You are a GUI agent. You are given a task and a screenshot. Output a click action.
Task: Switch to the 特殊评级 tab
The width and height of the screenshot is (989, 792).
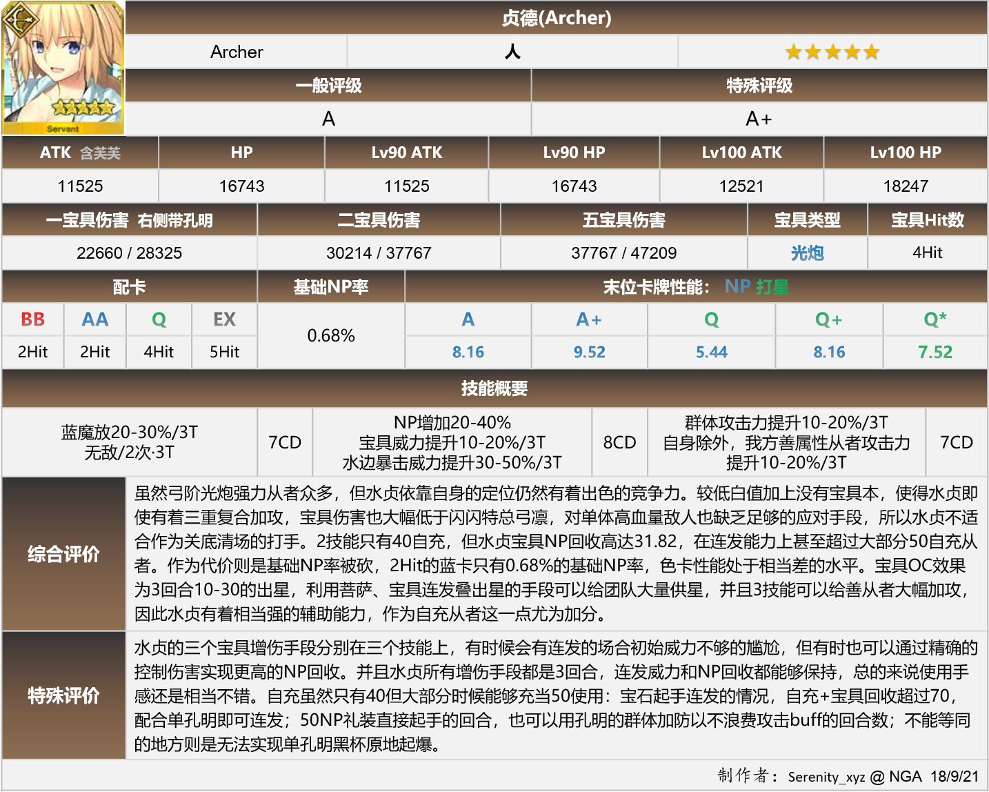(759, 86)
